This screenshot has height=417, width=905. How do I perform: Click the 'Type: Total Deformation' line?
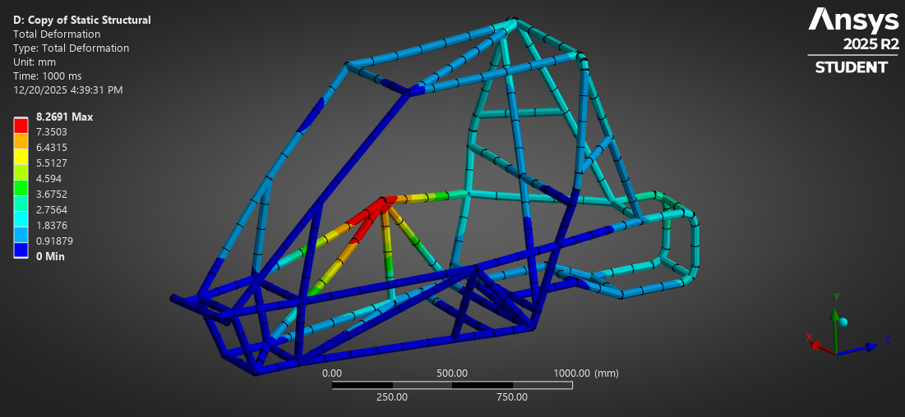coord(71,48)
